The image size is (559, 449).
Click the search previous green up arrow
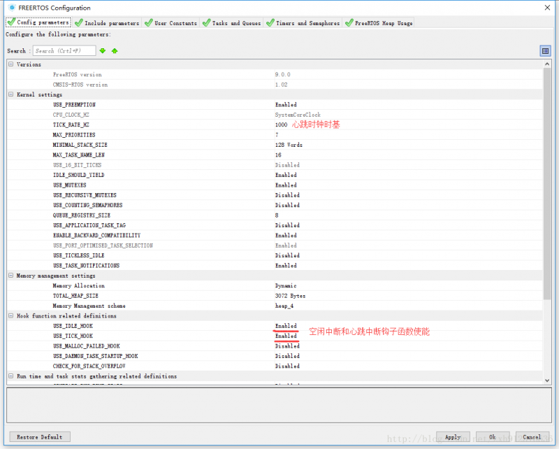tap(115, 50)
